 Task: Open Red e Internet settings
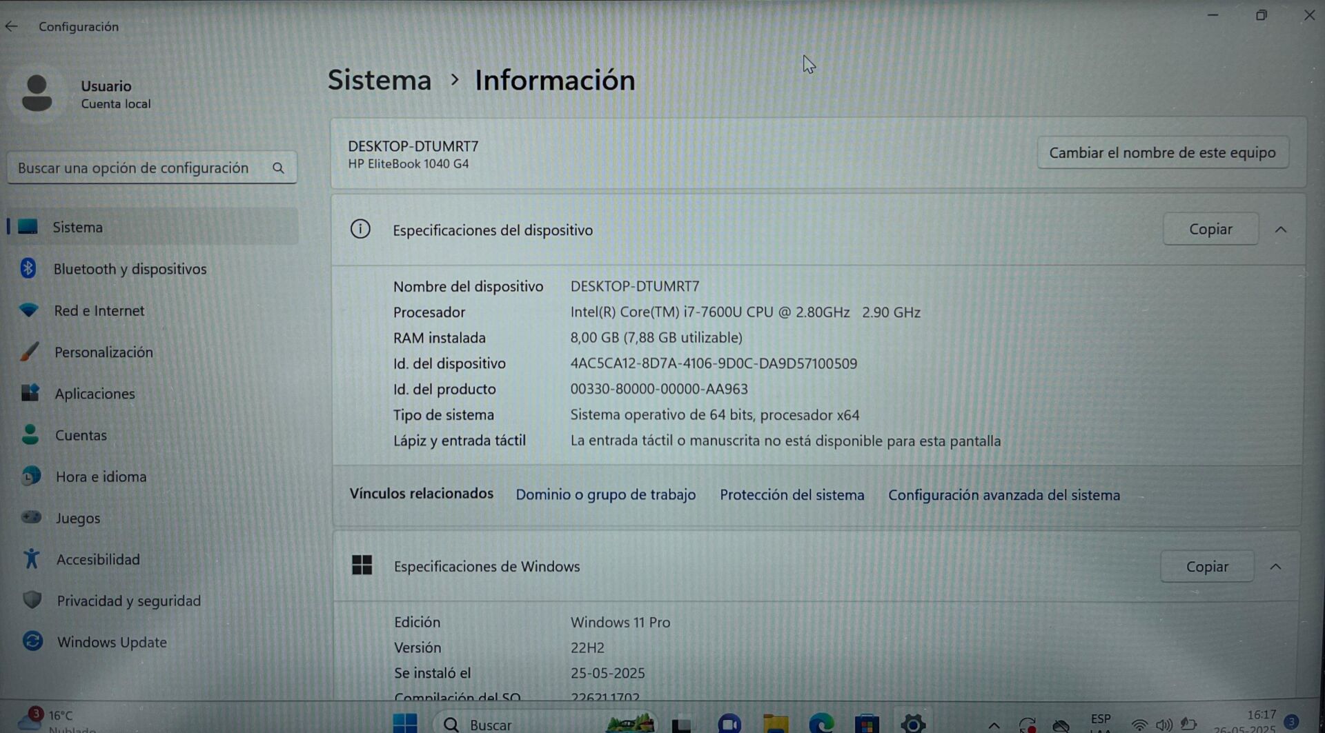pos(99,310)
